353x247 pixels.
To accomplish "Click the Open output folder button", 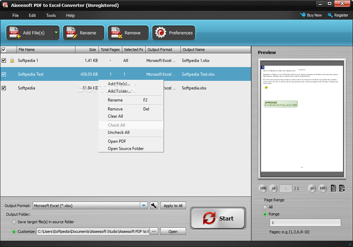I will (173, 232).
